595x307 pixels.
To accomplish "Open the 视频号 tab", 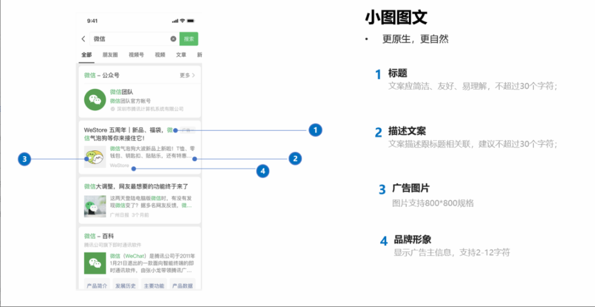I will (x=136, y=54).
